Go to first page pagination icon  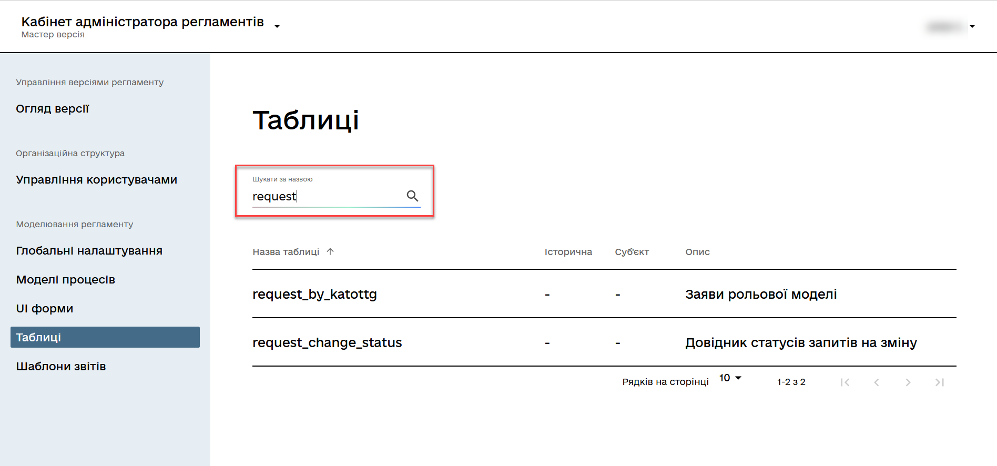coord(845,382)
